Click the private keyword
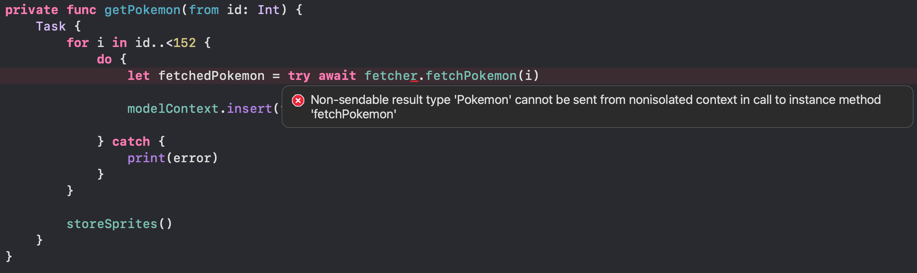Viewport: 917px width, 273px height. pos(32,10)
